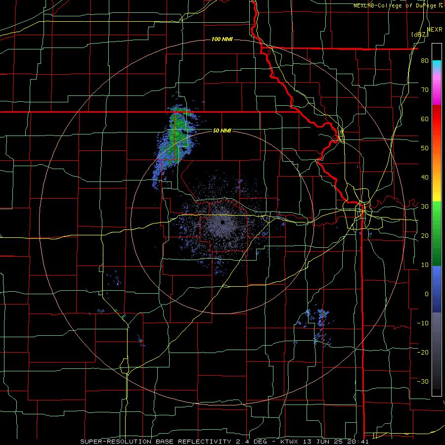Click the 30 dBZ scale label
The height and width of the screenshot is (445, 445).
425,207
